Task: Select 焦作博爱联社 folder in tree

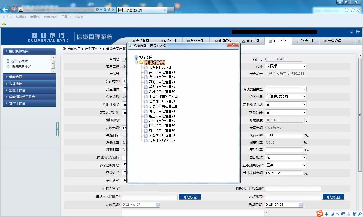Action: pos(154,62)
